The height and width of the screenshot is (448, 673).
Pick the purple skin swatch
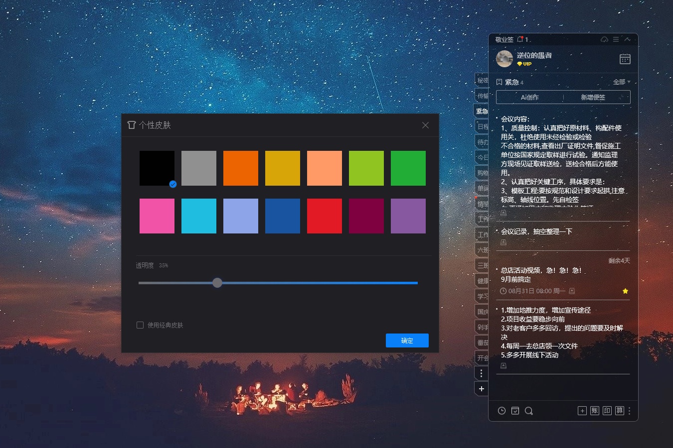[x=408, y=216]
